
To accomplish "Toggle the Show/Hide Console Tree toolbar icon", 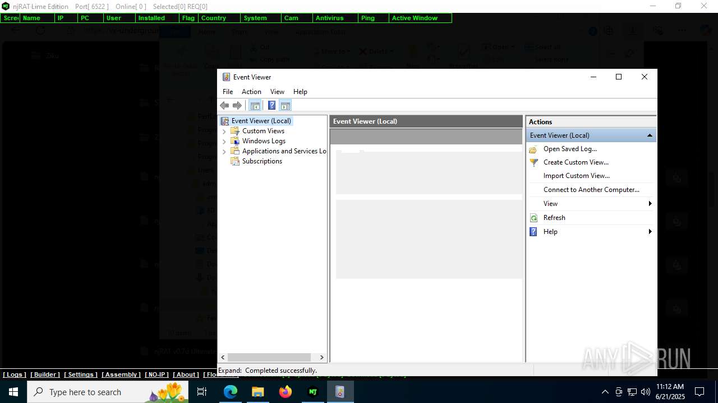I will [x=255, y=105].
